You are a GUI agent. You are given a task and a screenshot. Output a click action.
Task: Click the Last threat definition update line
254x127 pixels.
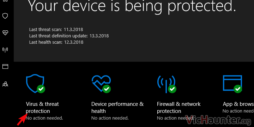[69, 36]
